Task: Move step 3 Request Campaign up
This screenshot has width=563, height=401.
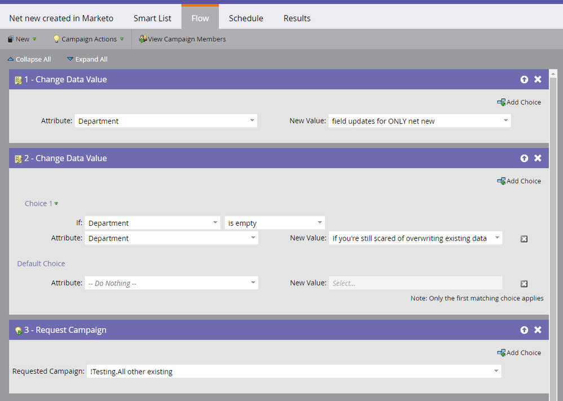Action: [524, 330]
